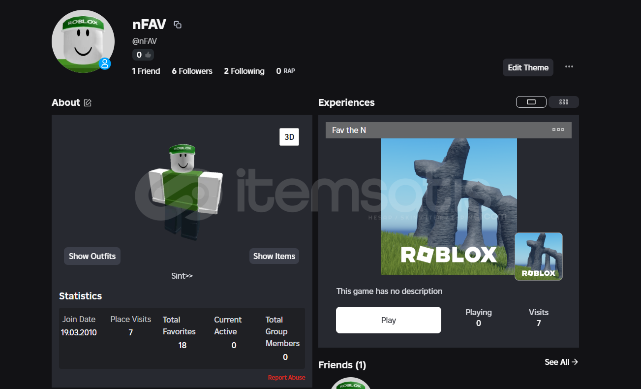
Task: Open the 2 Following list
Action: (x=244, y=71)
